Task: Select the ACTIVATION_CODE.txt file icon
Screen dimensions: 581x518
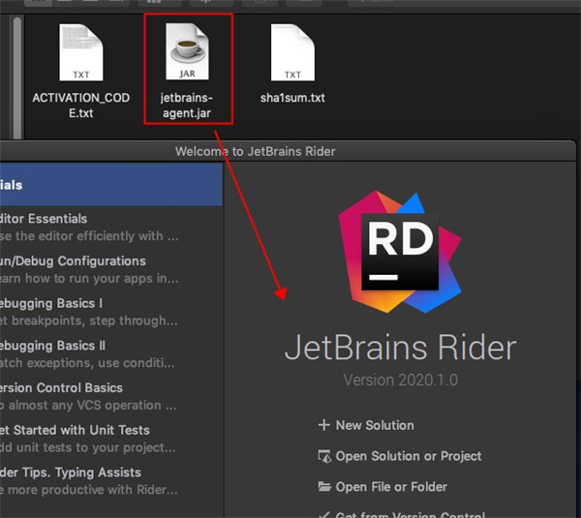Action: pos(79,54)
